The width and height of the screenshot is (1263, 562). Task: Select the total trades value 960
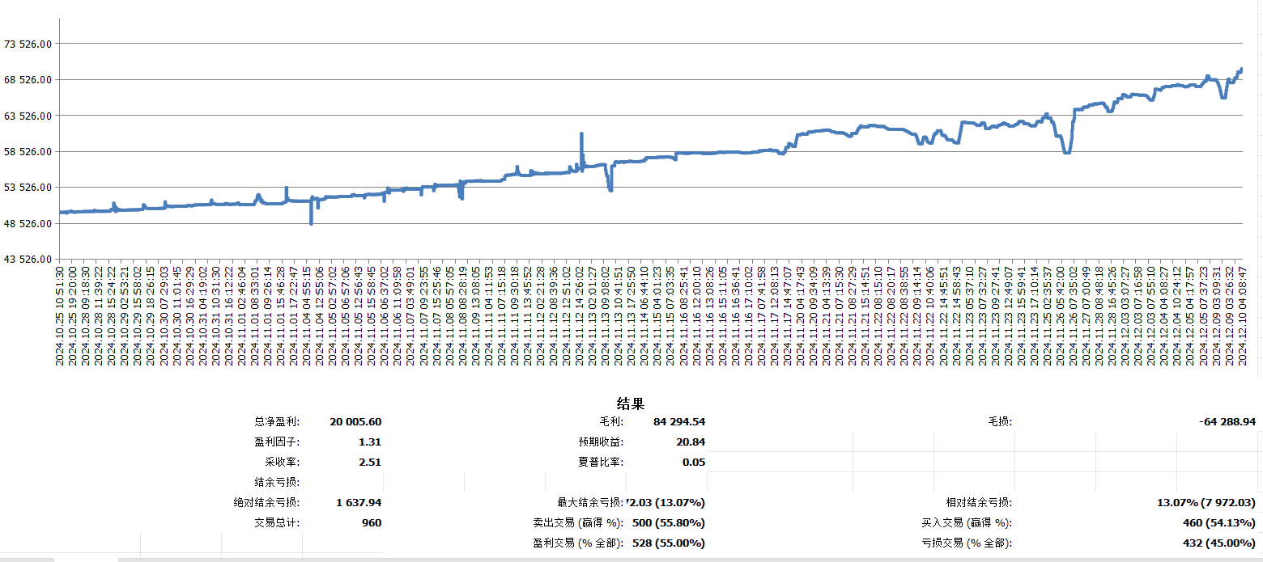tap(372, 522)
